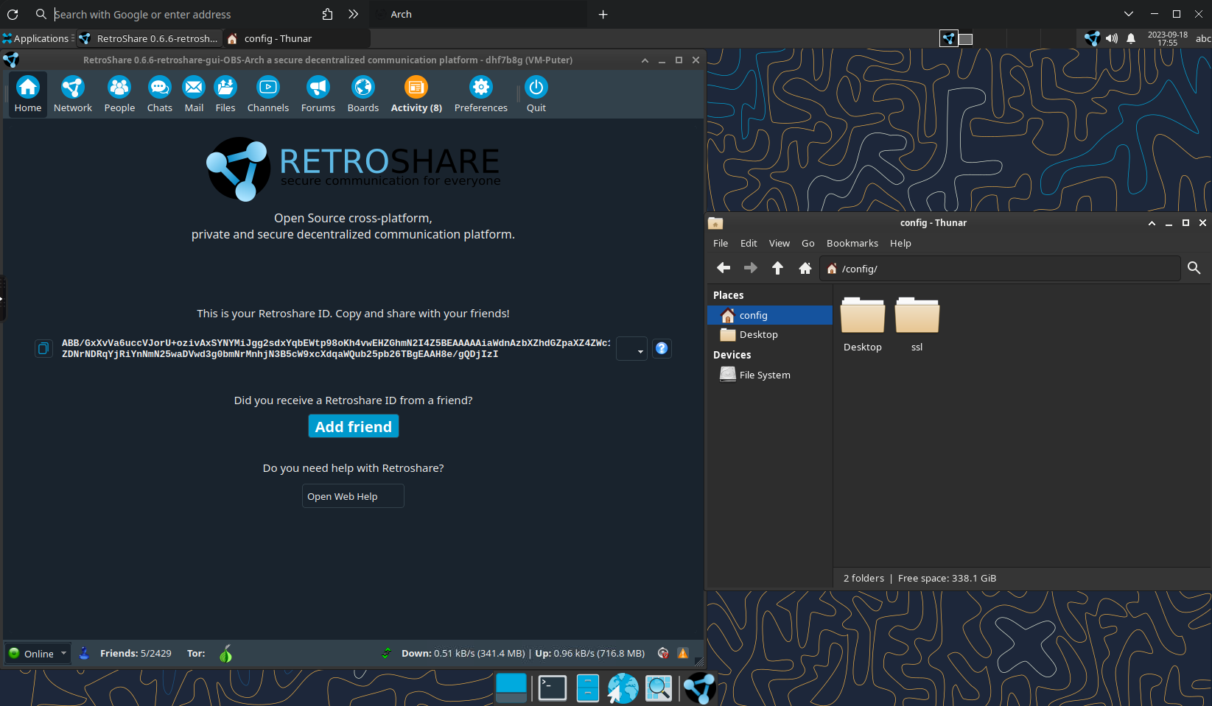Open the Bookmarks menu in Thunar
Image resolution: width=1212 pixels, height=706 pixels.
(852, 243)
